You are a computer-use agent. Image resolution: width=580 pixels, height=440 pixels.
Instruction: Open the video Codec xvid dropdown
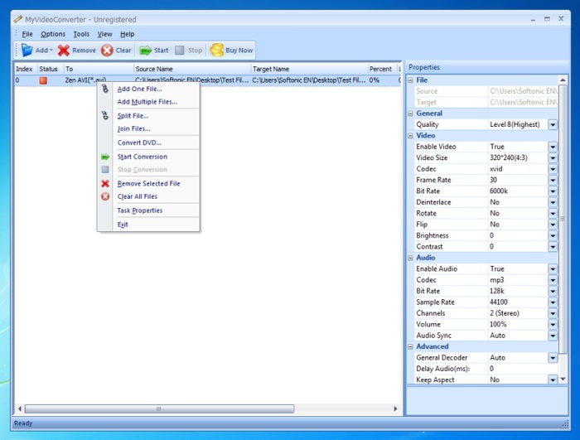pyautogui.click(x=553, y=169)
